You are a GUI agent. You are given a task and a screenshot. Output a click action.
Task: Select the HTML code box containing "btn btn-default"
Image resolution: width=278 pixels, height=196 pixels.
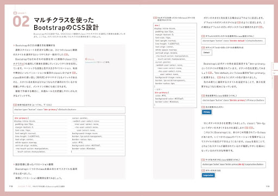pos(233,41)
